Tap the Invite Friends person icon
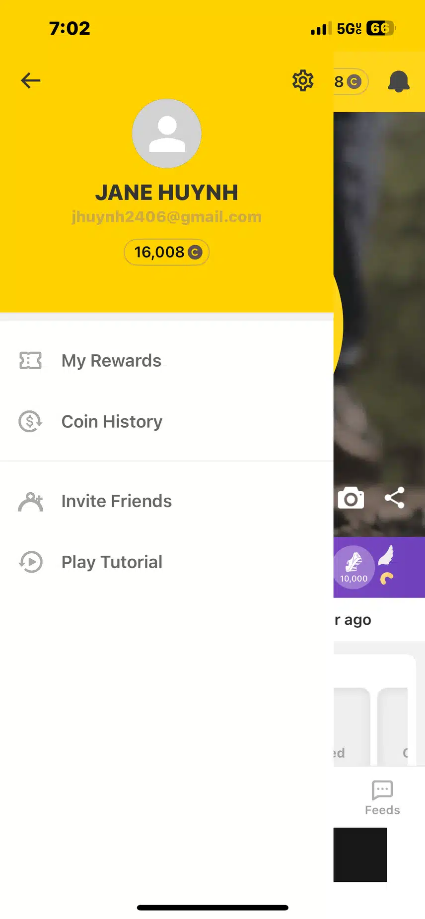425x919 pixels. click(30, 502)
